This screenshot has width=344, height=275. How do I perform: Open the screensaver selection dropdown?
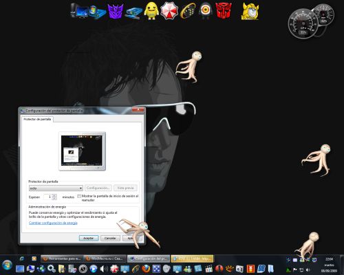56,188
